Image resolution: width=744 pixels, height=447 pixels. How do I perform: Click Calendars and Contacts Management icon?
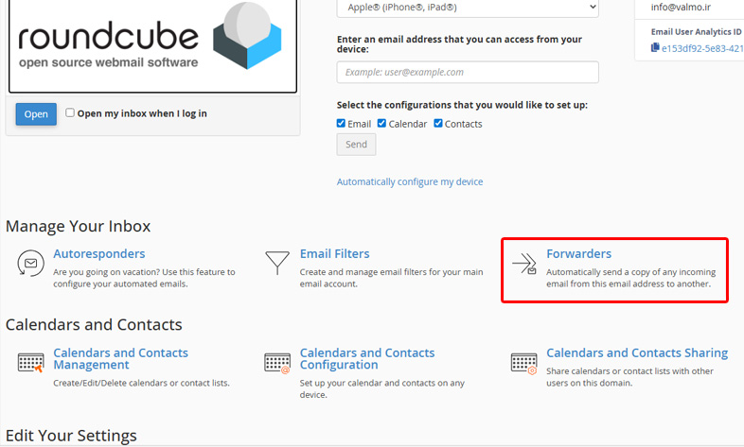click(x=30, y=363)
